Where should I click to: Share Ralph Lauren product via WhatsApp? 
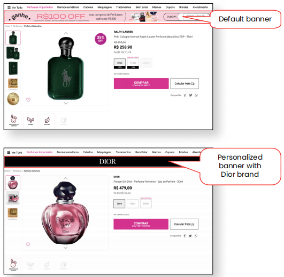pyautogui.click(x=196, y=95)
